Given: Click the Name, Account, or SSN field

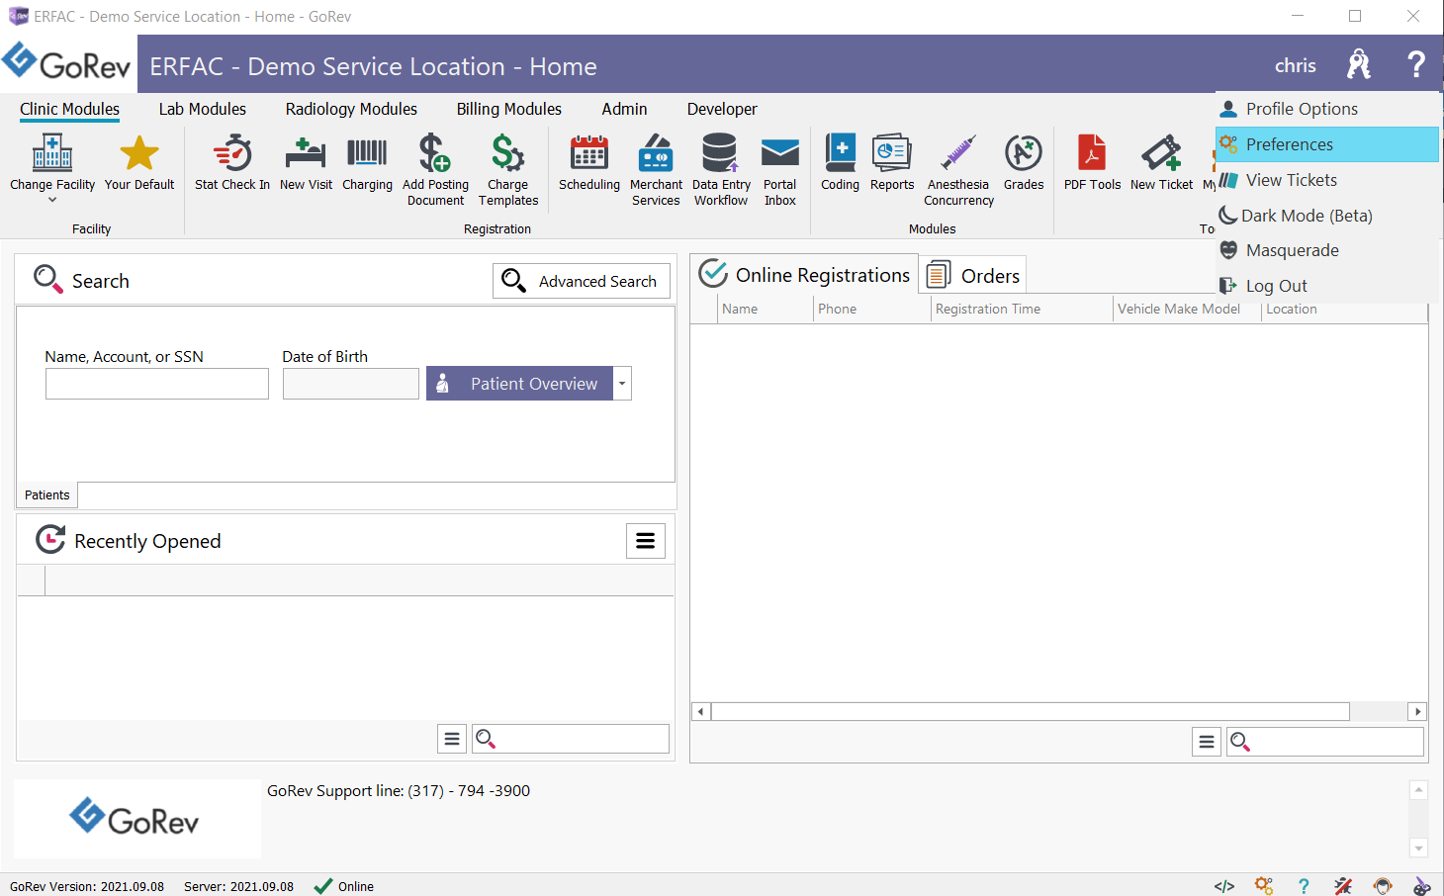Looking at the screenshot, I should pos(157,384).
